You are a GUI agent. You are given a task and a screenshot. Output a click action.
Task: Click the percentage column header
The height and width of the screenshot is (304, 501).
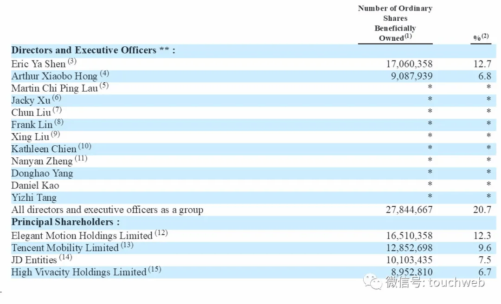(481, 37)
